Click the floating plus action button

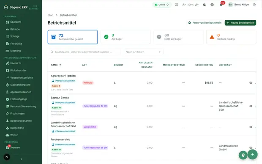pyautogui.click(x=252, y=154)
